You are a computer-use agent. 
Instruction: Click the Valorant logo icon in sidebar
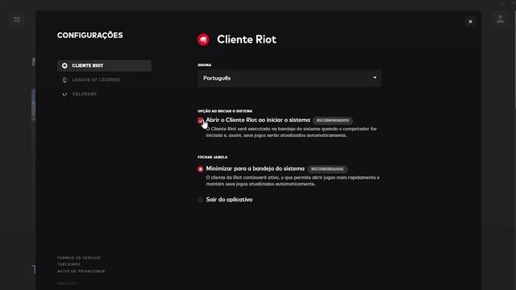pos(64,94)
